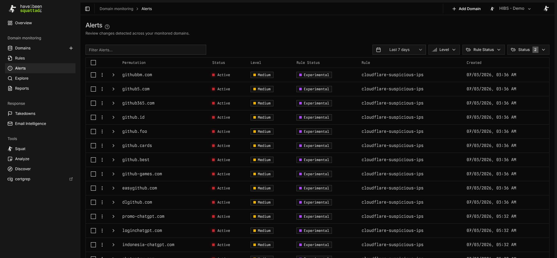The height and width of the screenshot is (258, 557).
Task: Open row actions menu for github.foo
Action: click(x=102, y=132)
